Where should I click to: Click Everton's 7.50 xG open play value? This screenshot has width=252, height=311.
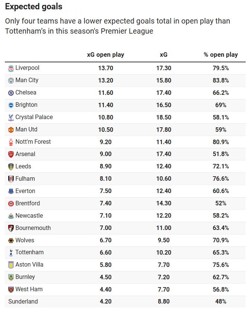coord(106,191)
